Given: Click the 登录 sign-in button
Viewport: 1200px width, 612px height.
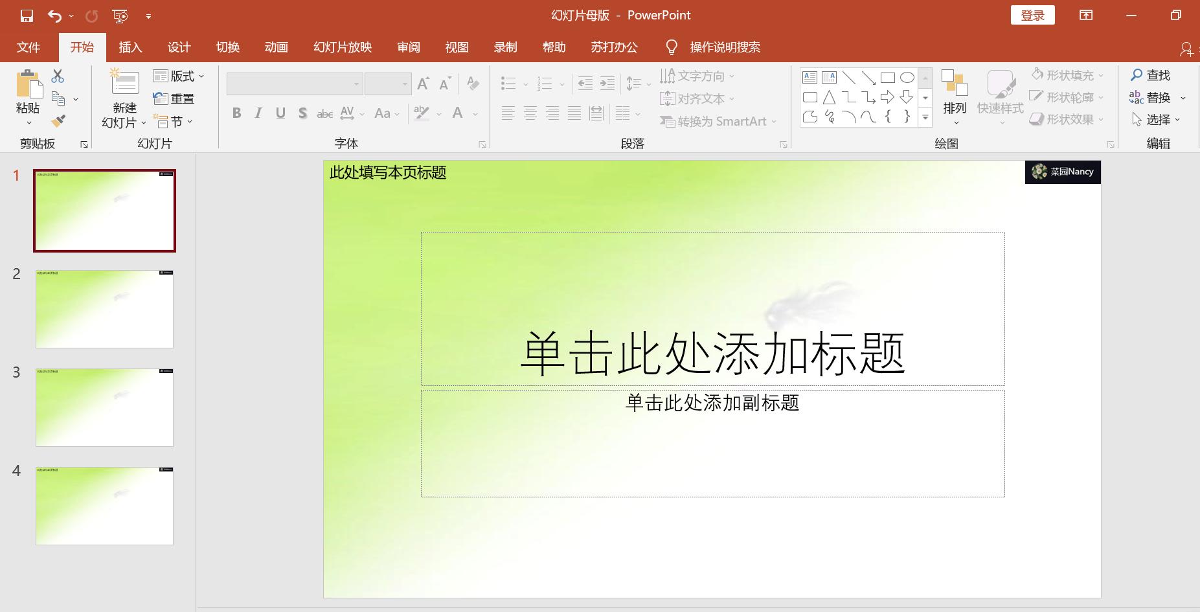Looking at the screenshot, I should 1032,14.
